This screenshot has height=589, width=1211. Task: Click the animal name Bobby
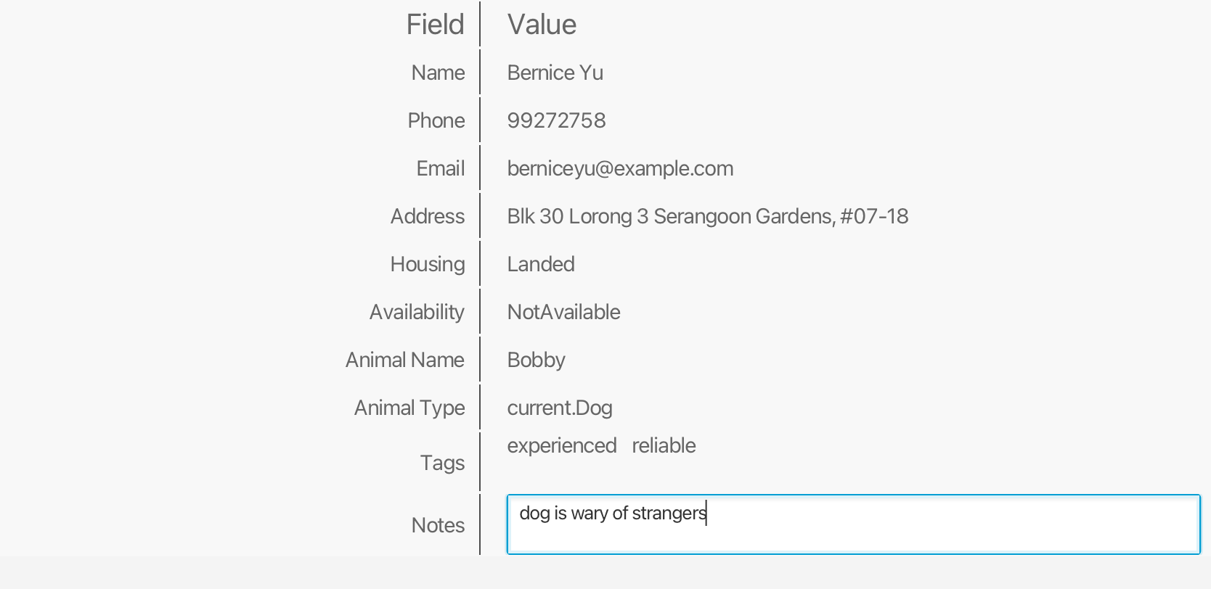point(536,360)
